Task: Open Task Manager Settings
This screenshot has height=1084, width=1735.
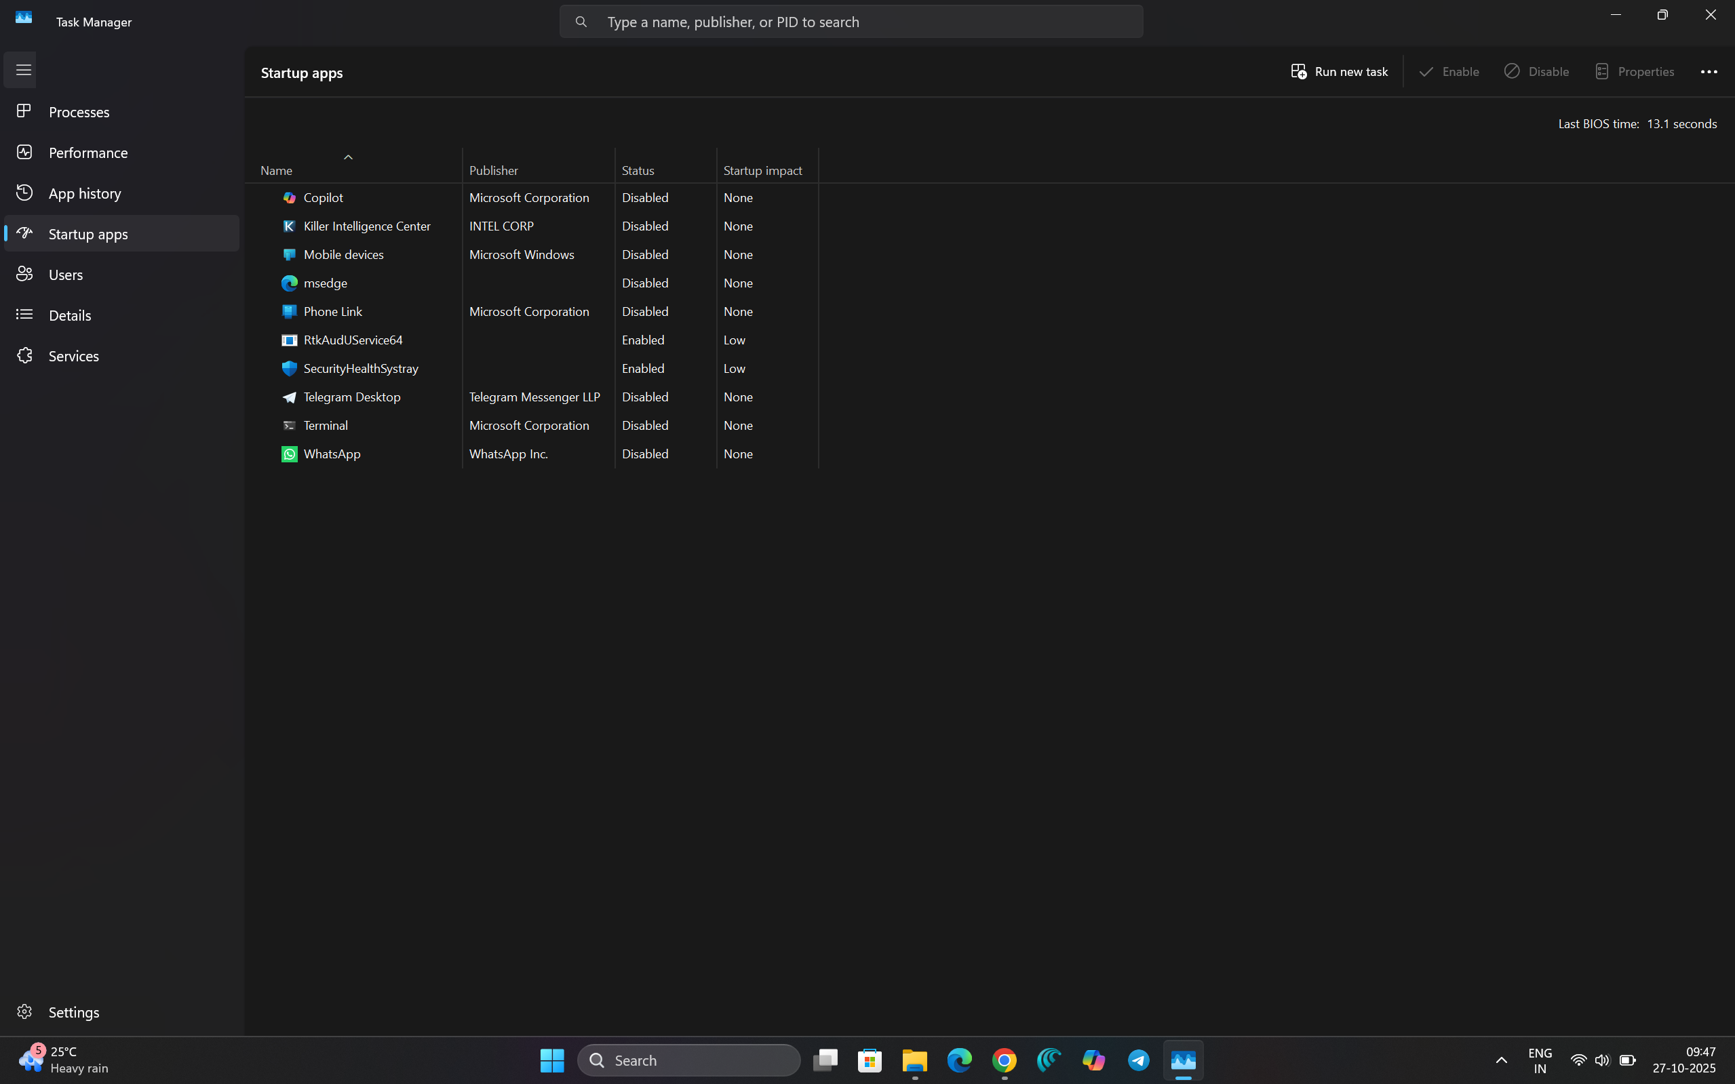Action: click(x=73, y=1011)
